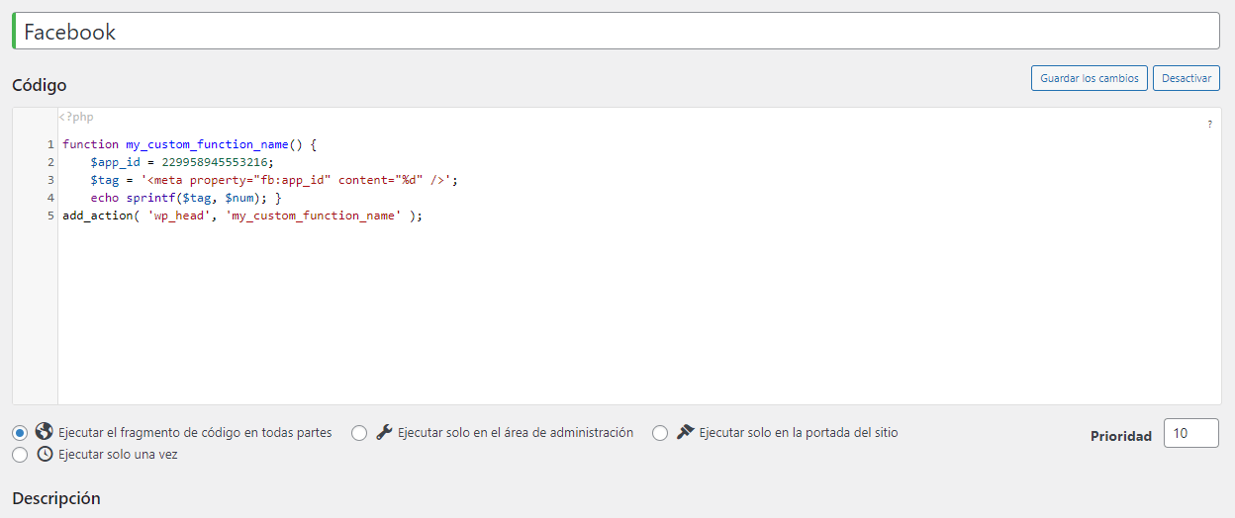Image resolution: width=1235 pixels, height=518 pixels.
Task: Click the 'Desactivar' button
Action: [x=1187, y=78]
